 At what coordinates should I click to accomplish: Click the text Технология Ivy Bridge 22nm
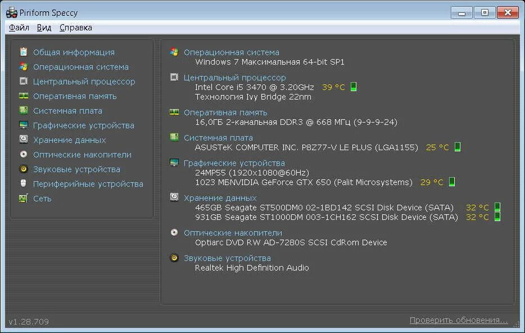[x=253, y=97]
